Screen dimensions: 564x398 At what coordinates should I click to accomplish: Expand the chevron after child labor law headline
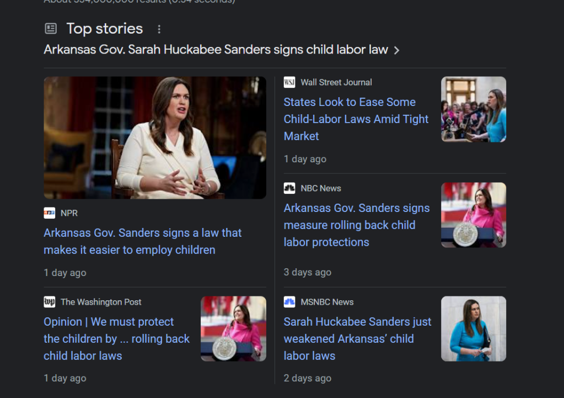(396, 50)
